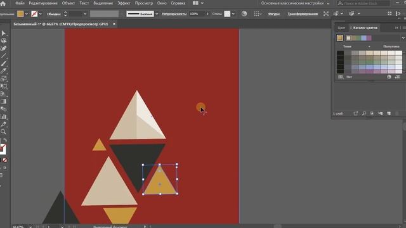The image size is (406, 228).
Task: Collapse panel with double-arrow icon
Action: click(396, 28)
